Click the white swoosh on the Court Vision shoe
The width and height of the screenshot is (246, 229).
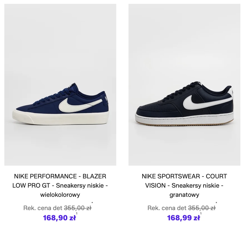pos(201,101)
